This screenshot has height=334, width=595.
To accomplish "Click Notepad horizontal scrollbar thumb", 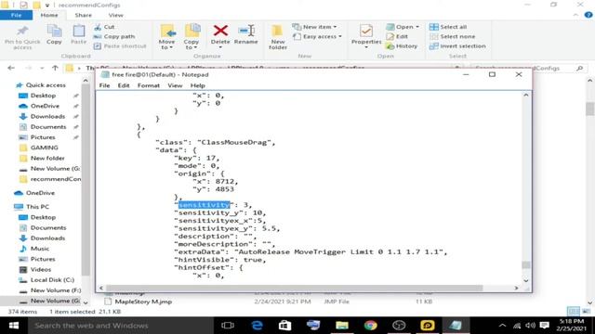I will pyautogui.click(x=295, y=288).
